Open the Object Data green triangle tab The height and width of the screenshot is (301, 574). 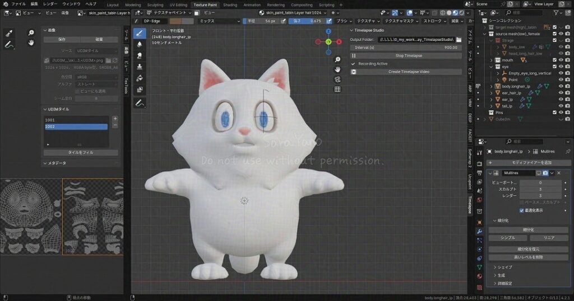[x=480, y=268]
